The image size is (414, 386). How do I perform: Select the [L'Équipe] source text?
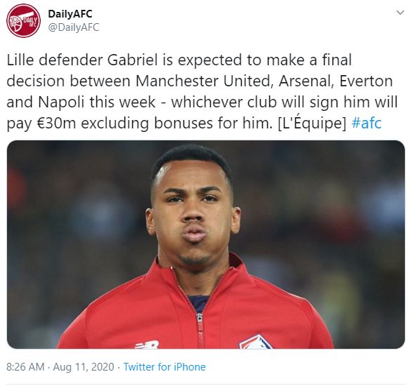(x=312, y=122)
